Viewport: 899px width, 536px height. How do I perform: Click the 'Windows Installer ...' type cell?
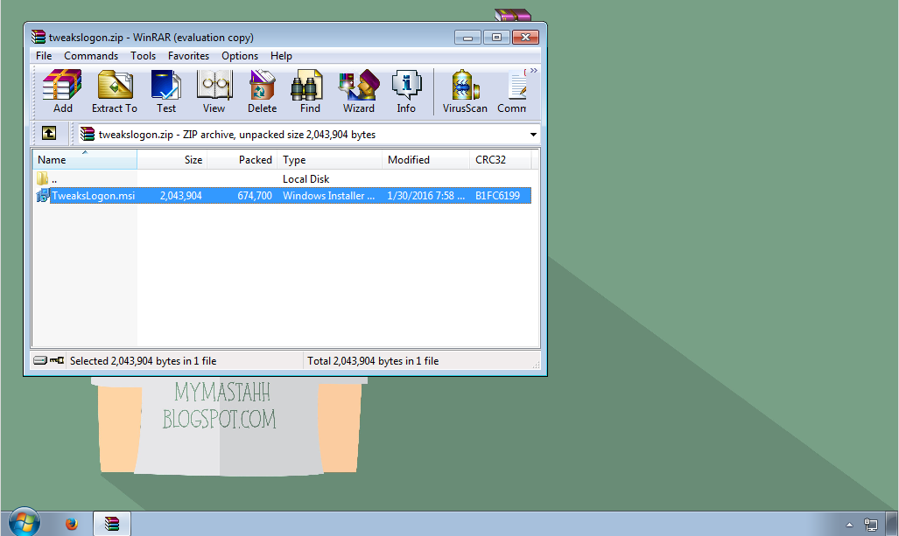point(328,196)
